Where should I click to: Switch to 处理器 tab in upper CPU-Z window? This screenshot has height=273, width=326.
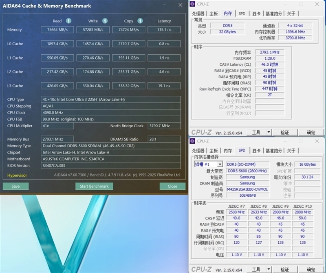[x=198, y=13]
